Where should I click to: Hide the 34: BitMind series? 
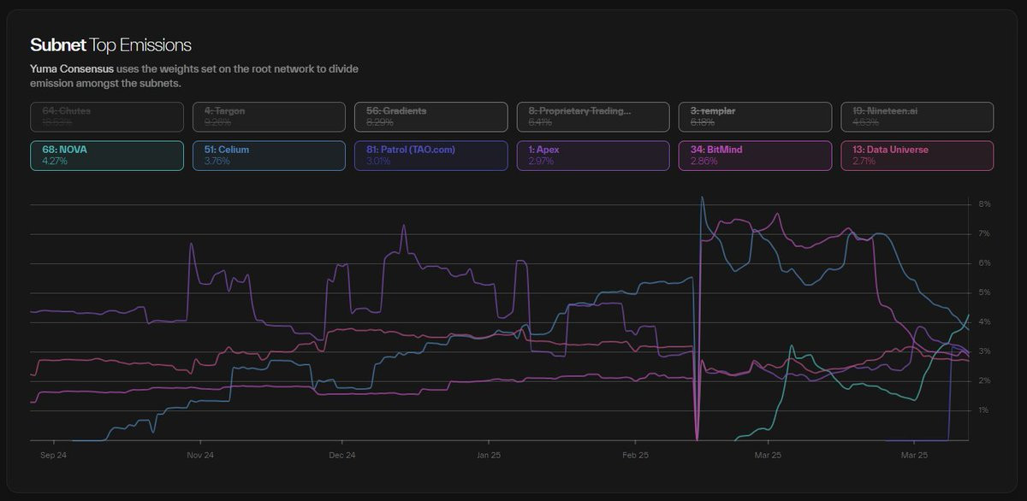coord(755,156)
